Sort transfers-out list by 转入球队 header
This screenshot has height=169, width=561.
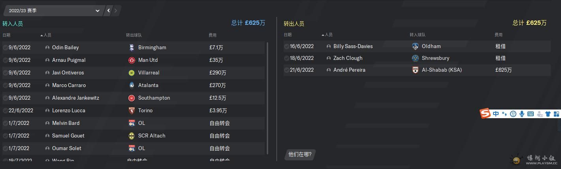[418, 35]
